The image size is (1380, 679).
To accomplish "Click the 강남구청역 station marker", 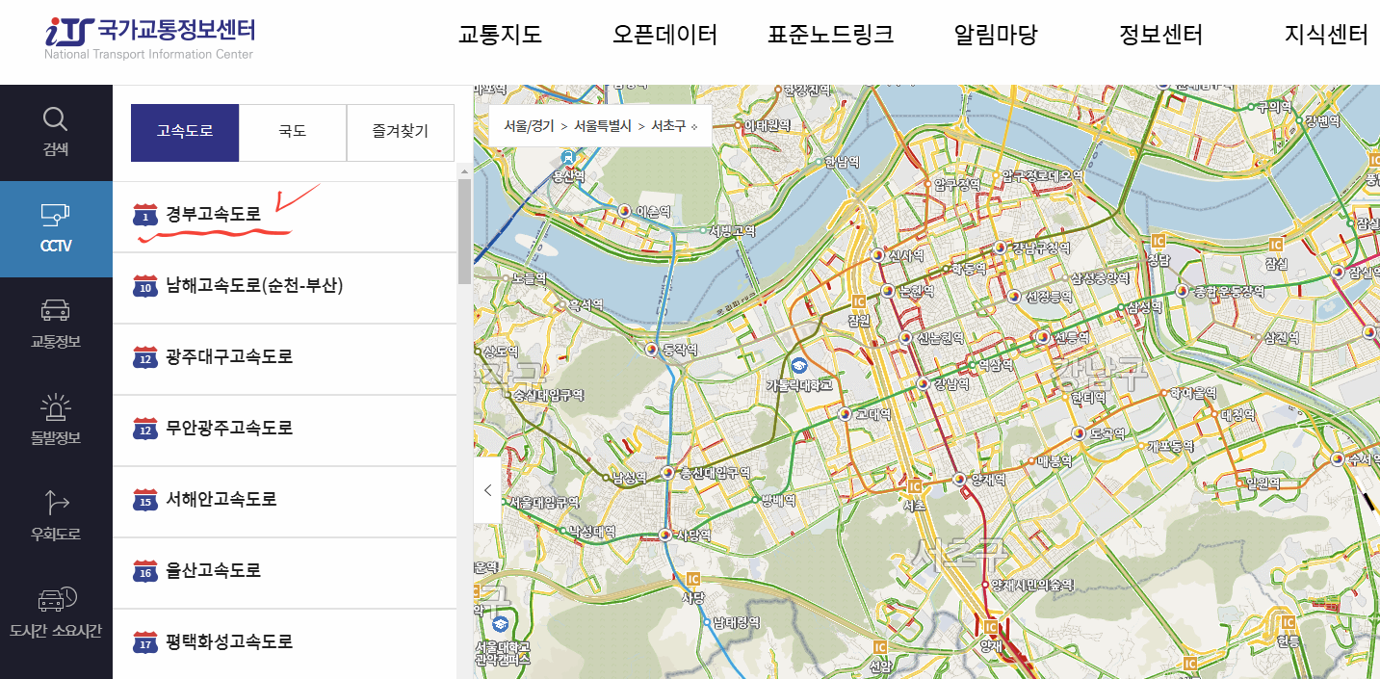I will coord(1002,248).
